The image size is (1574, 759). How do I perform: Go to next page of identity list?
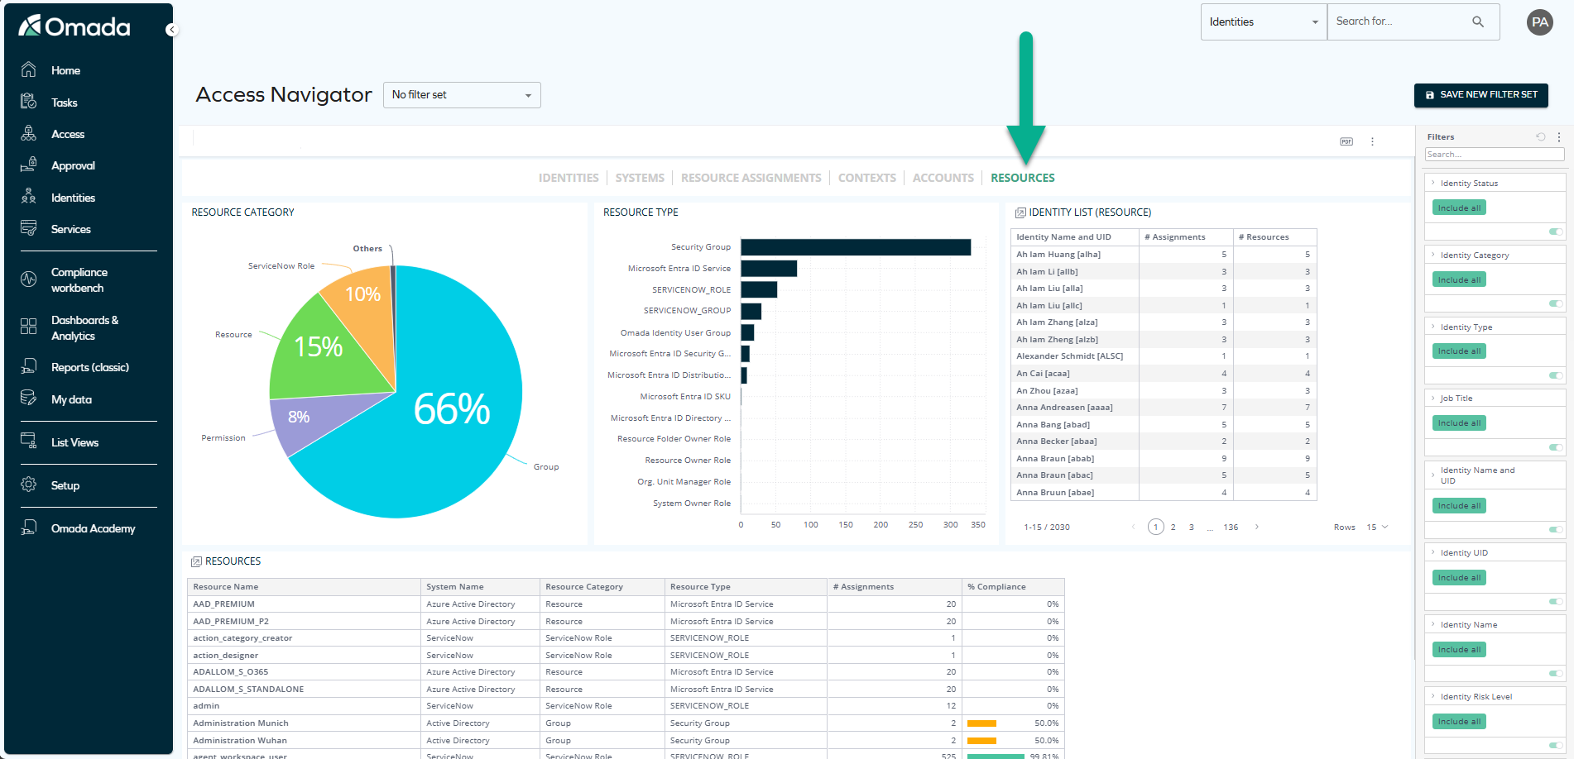coord(1256,527)
